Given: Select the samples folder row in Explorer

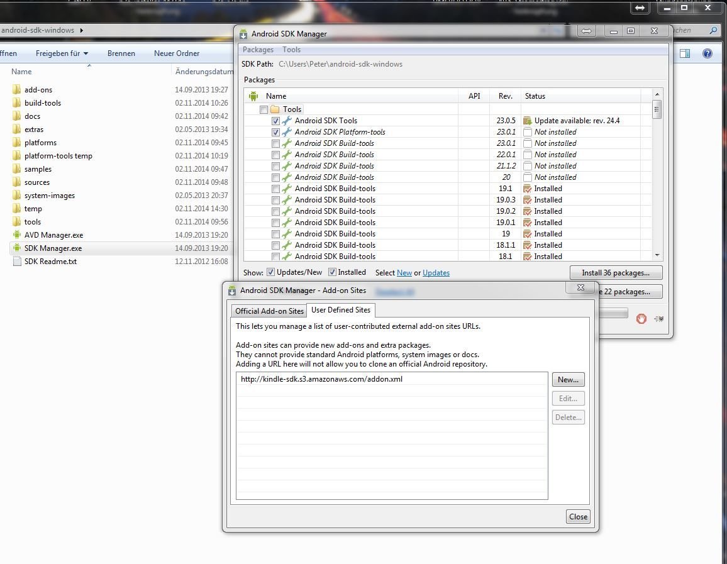Looking at the screenshot, I should [x=121, y=169].
